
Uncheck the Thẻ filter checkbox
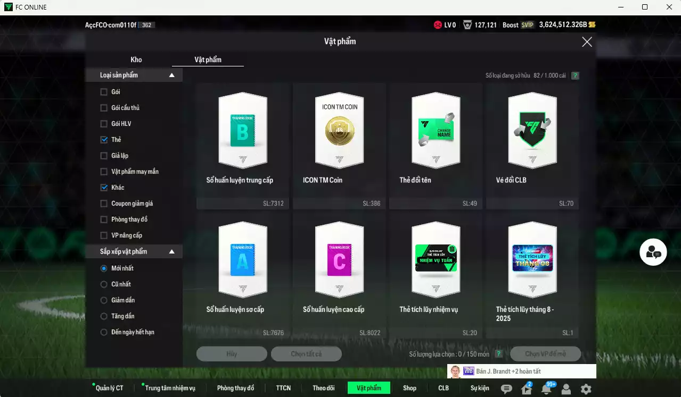point(104,140)
